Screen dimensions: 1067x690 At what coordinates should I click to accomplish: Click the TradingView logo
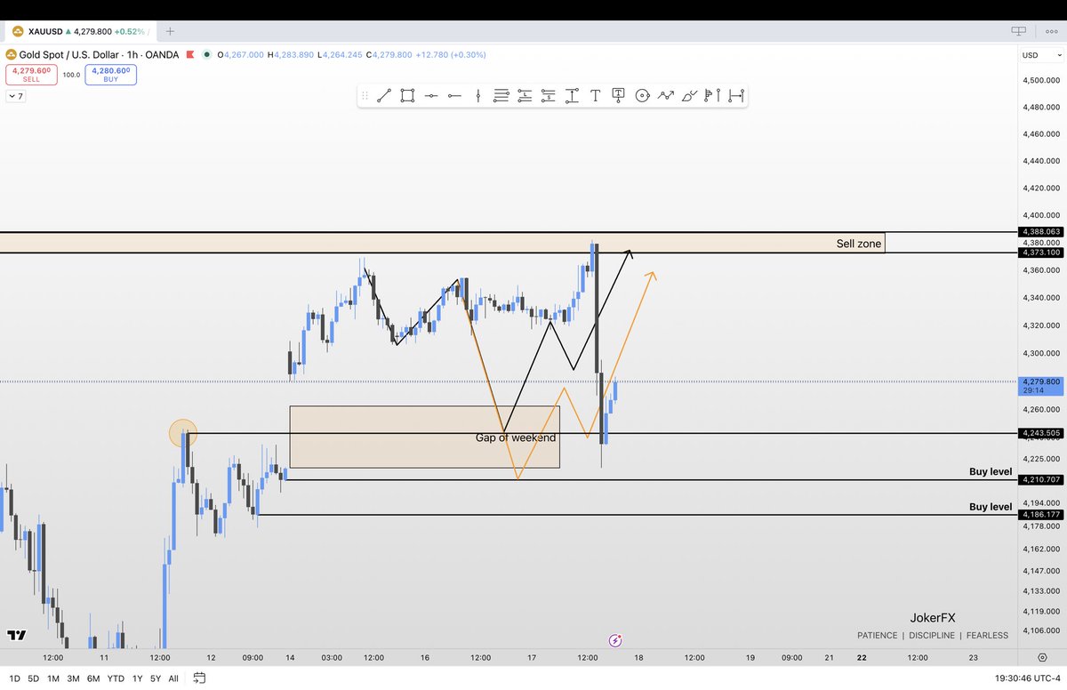click(x=16, y=635)
